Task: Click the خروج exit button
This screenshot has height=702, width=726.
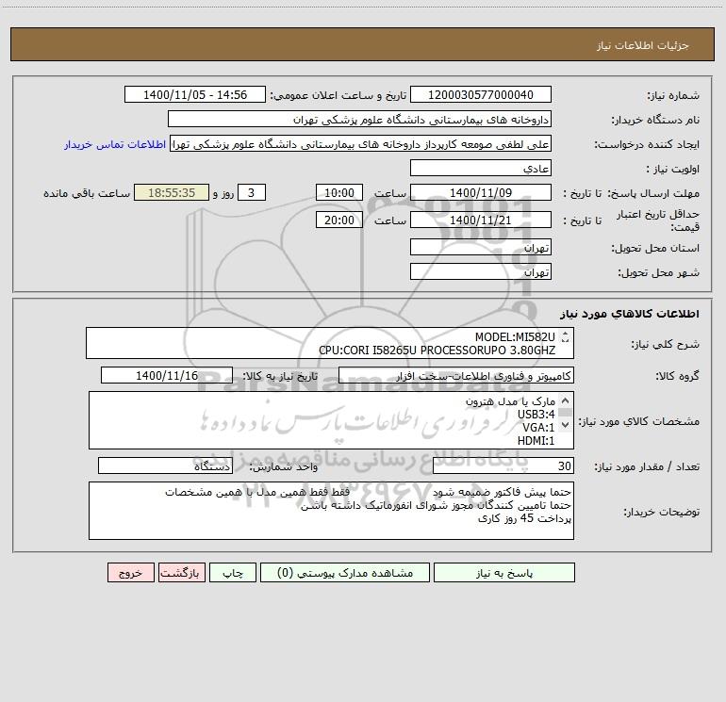Action: [x=130, y=573]
